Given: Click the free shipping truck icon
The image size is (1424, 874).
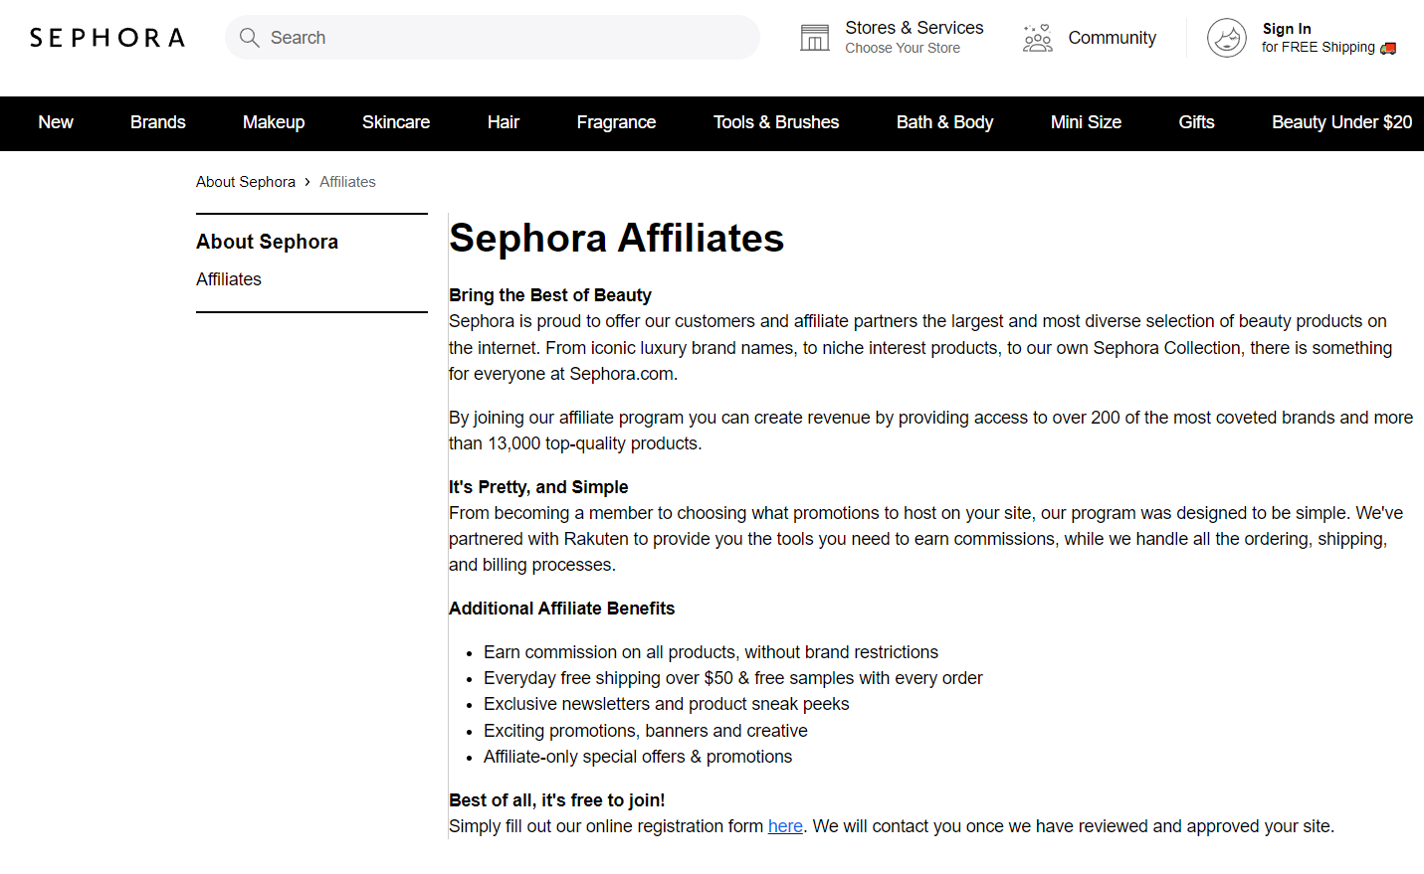Looking at the screenshot, I should [x=1388, y=48].
